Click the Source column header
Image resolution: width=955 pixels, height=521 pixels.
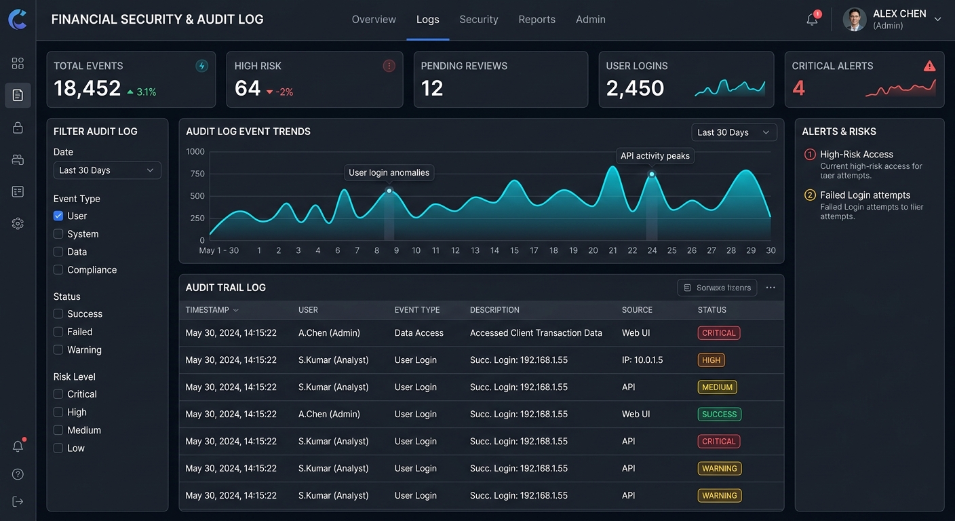click(637, 310)
